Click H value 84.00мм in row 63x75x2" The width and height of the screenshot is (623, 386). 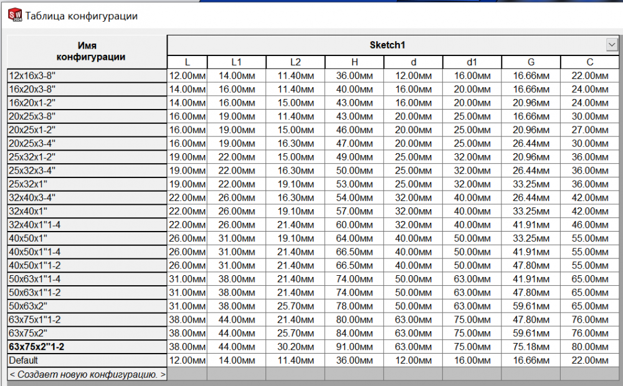click(x=354, y=333)
